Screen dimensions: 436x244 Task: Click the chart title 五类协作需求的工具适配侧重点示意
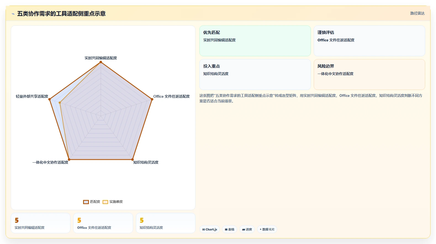61,14
